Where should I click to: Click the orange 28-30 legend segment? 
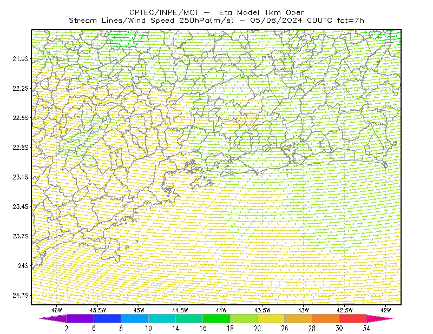pyautogui.click(x=326, y=318)
